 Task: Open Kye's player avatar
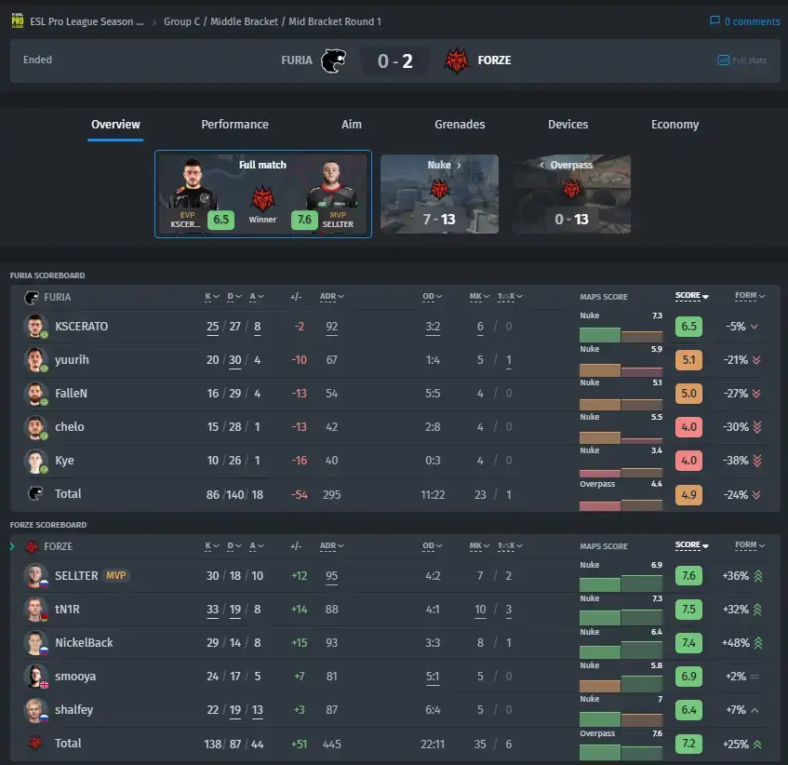[35, 461]
